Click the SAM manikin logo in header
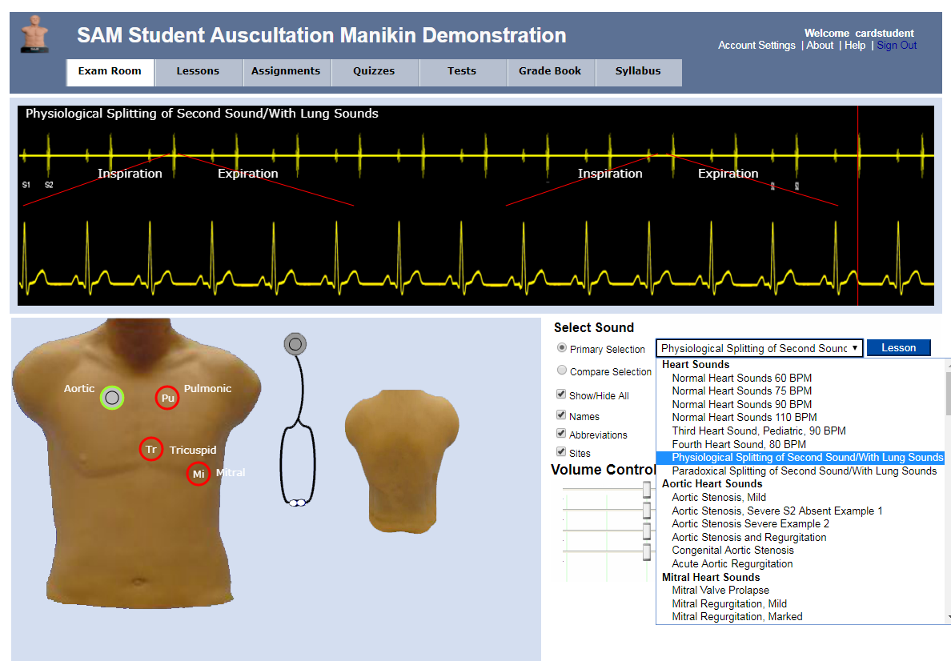The height and width of the screenshot is (661, 951). pos(34,34)
